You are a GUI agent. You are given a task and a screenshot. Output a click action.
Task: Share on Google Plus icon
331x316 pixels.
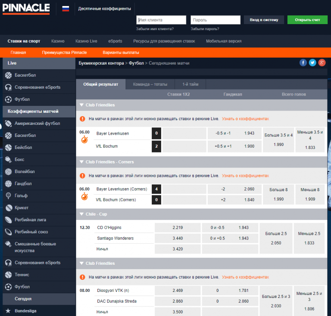pyautogui.click(x=322, y=62)
